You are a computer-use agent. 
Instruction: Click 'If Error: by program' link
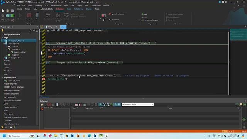[x=136, y=76]
